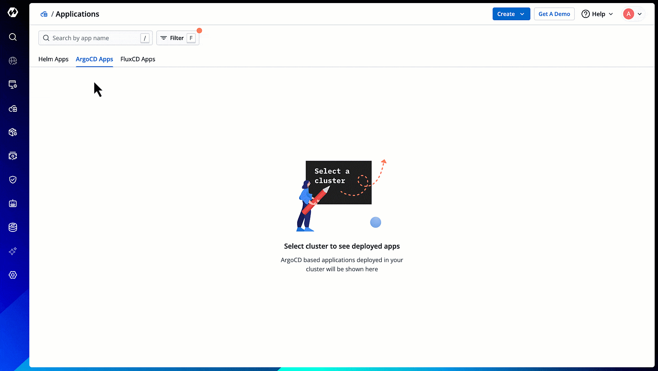Switch to the Helm Apps tab

(53, 59)
